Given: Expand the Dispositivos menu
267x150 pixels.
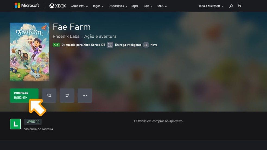Looking at the screenshot, I should 118,6.
